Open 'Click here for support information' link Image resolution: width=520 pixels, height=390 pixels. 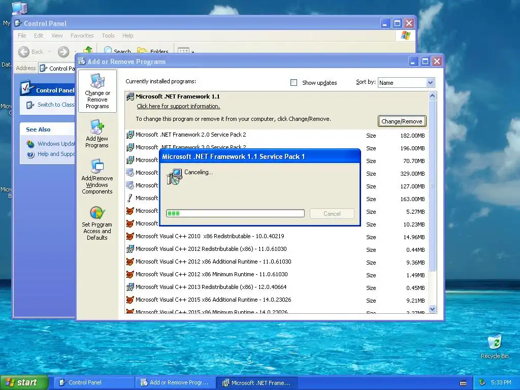(178, 106)
